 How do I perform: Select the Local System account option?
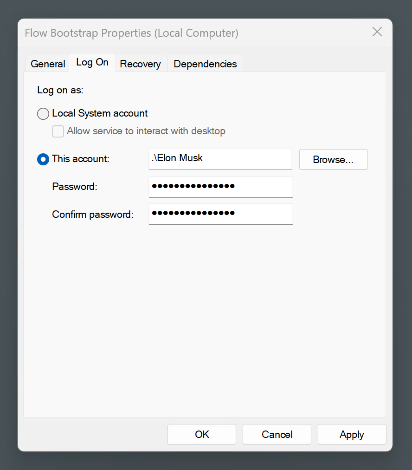tap(43, 113)
